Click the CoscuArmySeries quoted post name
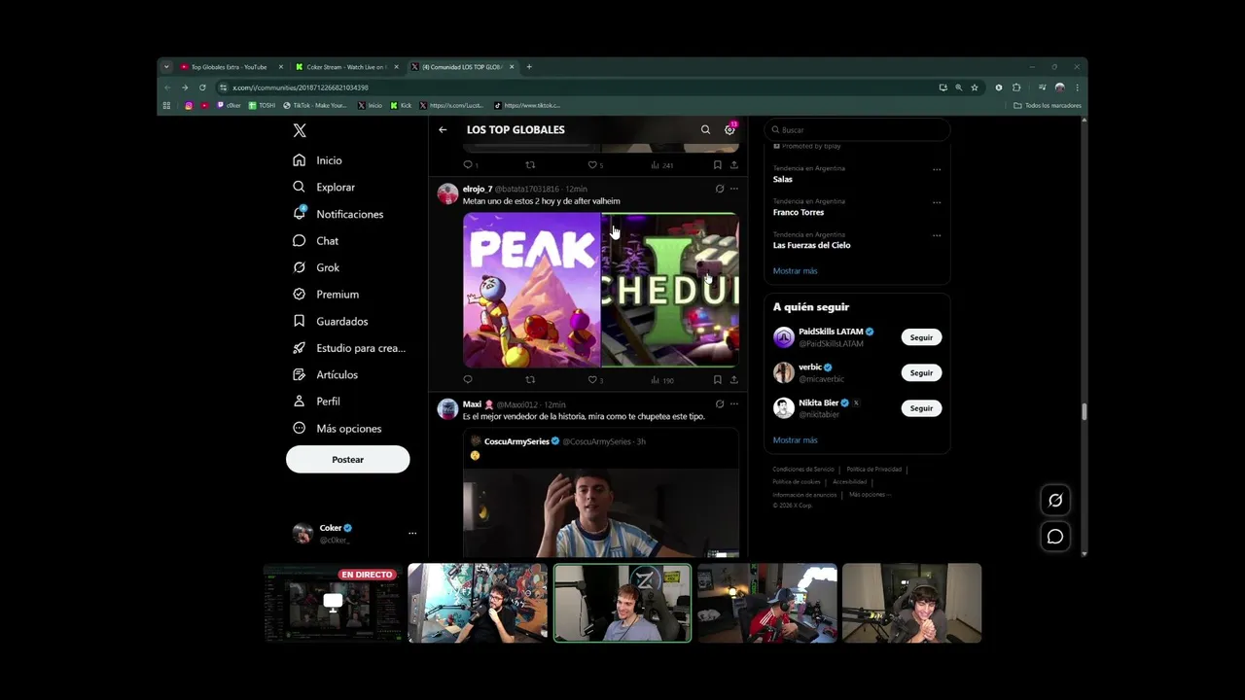 [516, 441]
